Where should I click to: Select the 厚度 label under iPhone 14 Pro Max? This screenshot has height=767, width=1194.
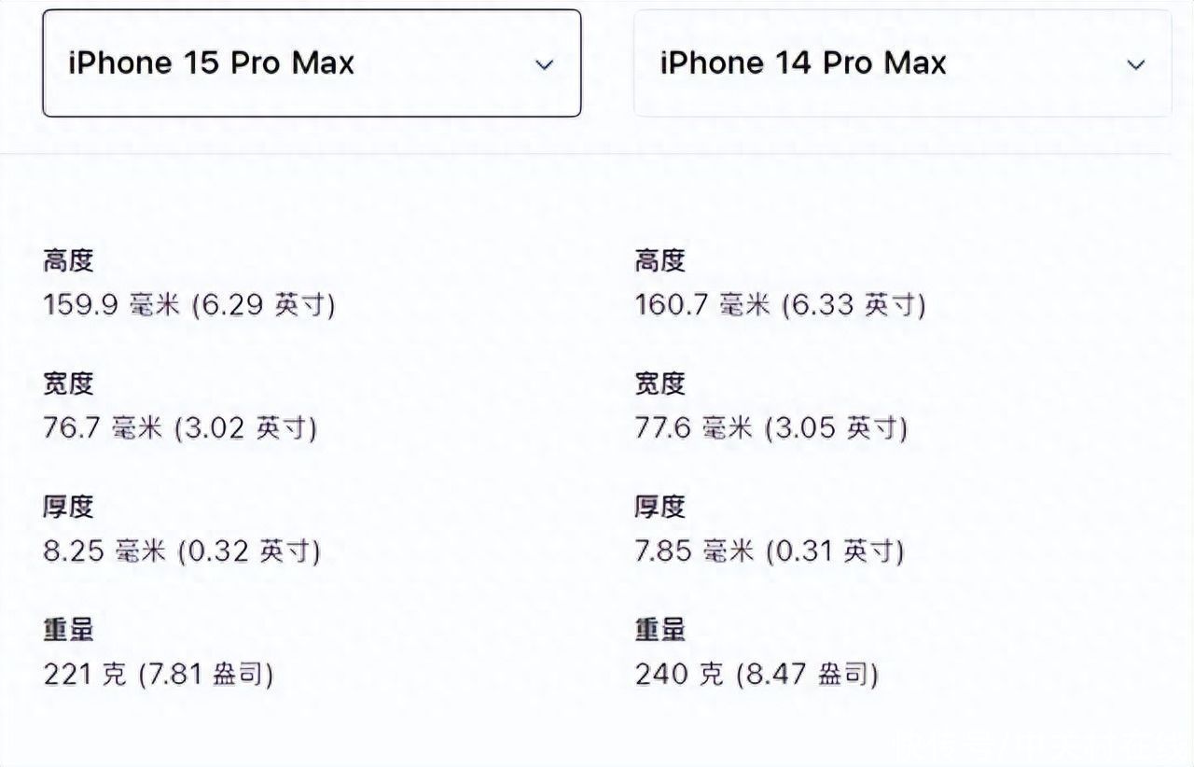click(x=660, y=508)
